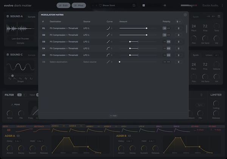The height and width of the screenshot is (159, 227).
Task: Open row 03 source LFO 1 selector
Action: pyautogui.click(x=86, y=42)
